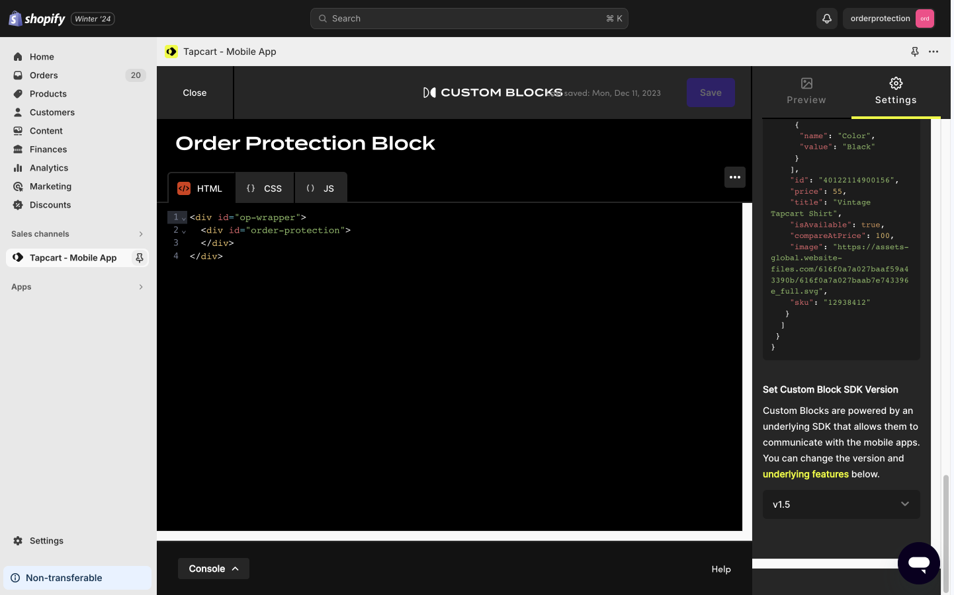The image size is (954, 595).
Task: Click the Finances icon in sidebar
Action: click(18, 149)
